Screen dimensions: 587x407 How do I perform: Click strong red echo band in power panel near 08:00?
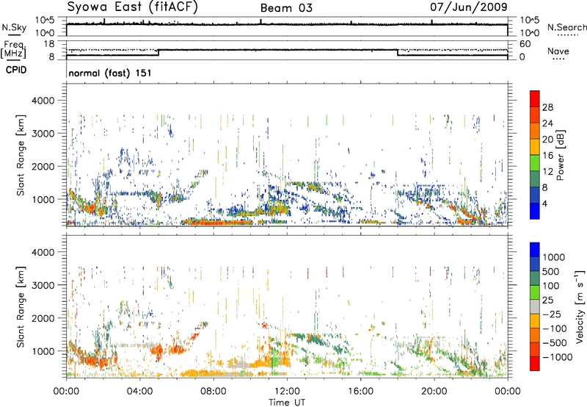pyautogui.click(x=217, y=223)
